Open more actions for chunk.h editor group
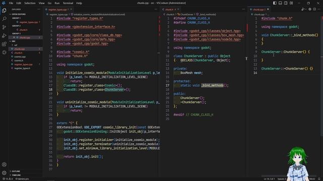 (x=243, y=9)
